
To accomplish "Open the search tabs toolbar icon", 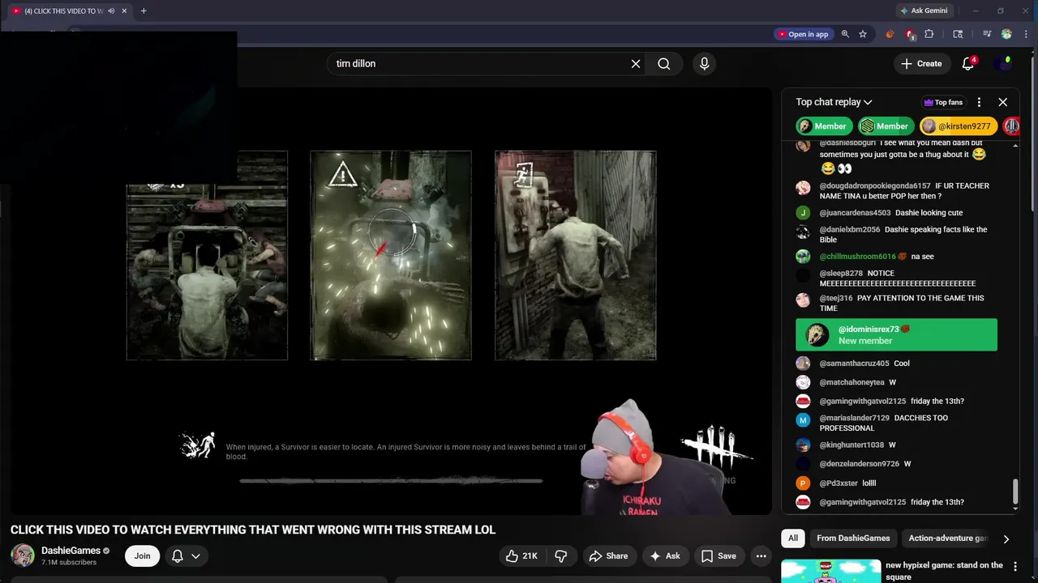I will [x=958, y=34].
